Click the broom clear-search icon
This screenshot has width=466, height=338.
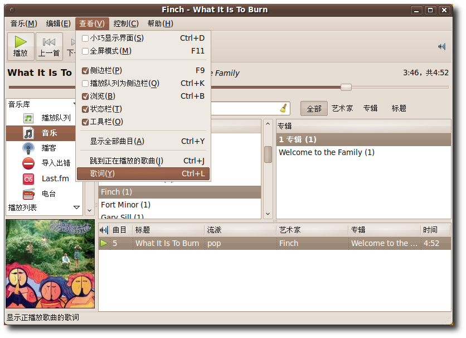[284, 108]
